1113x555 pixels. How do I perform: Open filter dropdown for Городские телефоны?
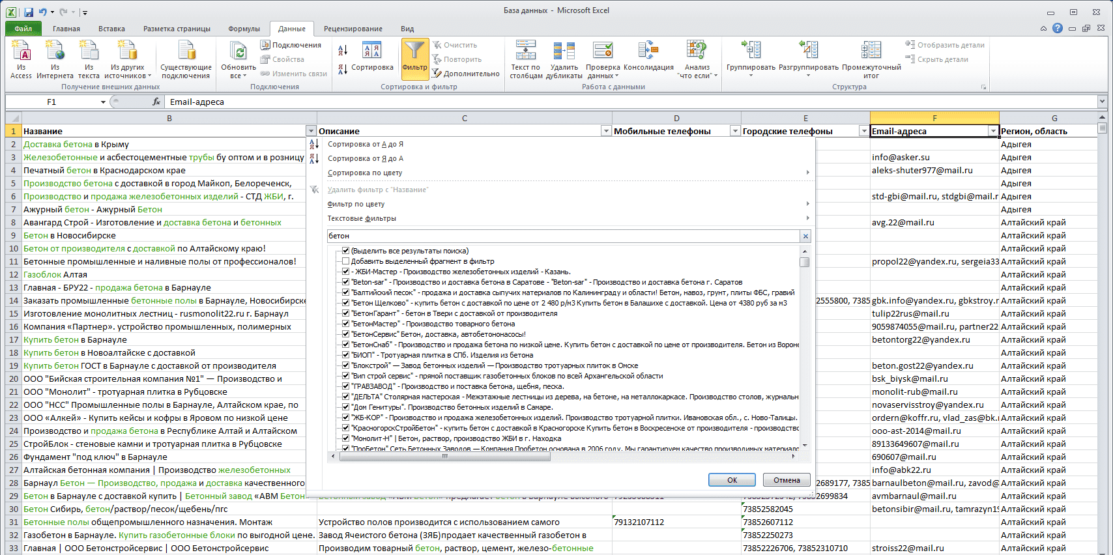[864, 131]
